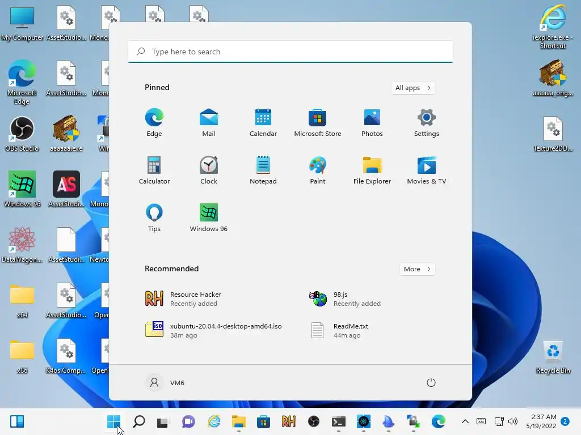Open the pinned Clock app
Image resolution: width=581 pixels, height=435 pixels.
(x=209, y=170)
